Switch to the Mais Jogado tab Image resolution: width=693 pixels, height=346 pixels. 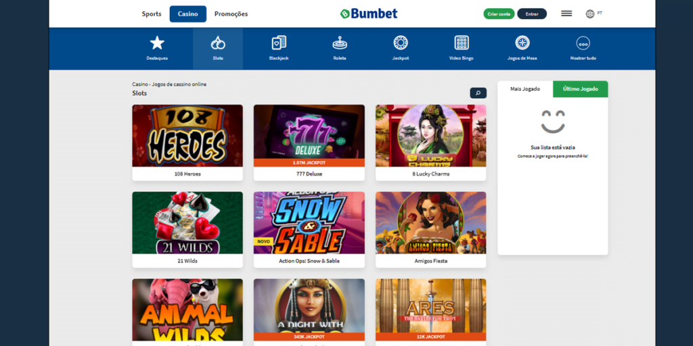525,89
